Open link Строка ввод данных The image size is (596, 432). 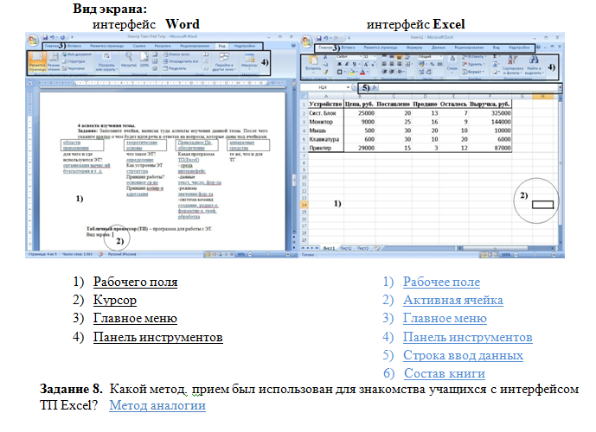463,355
